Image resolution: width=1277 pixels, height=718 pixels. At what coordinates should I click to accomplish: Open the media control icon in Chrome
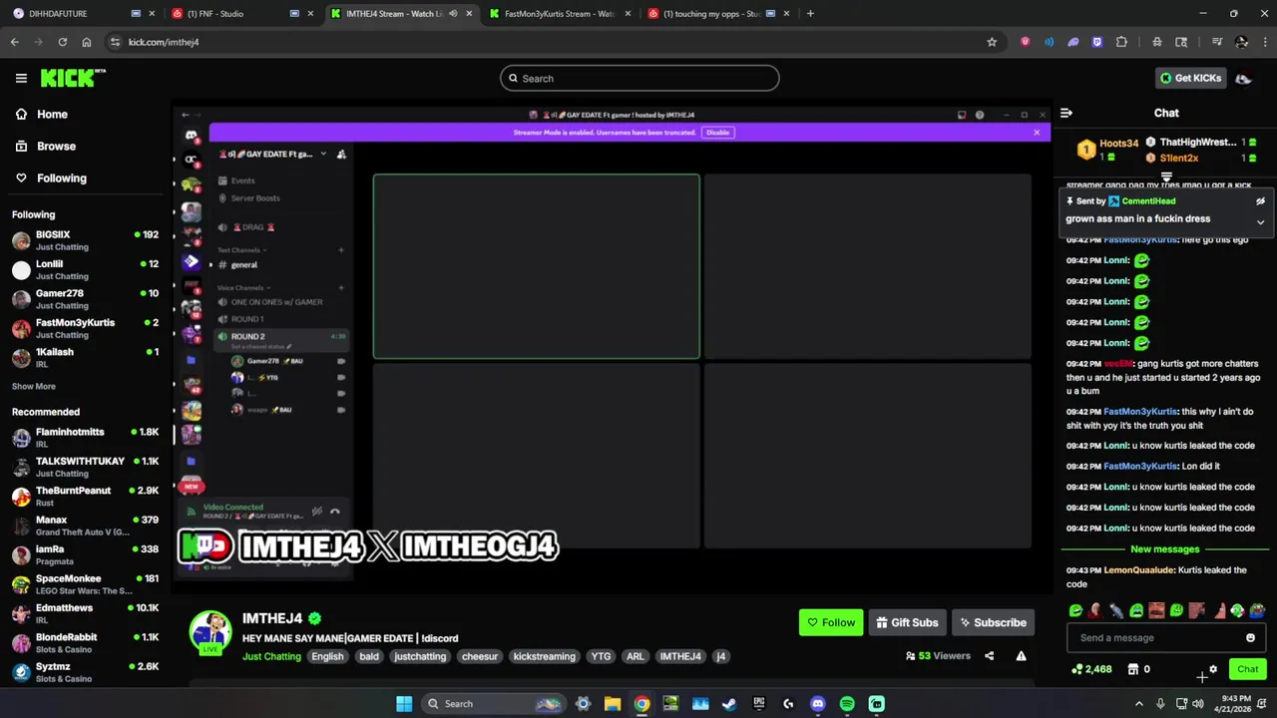[1217, 42]
